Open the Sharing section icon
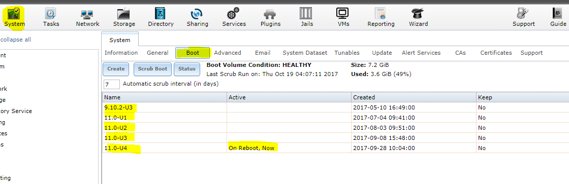The image size is (569, 184). pyautogui.click(x=197, y=14)
